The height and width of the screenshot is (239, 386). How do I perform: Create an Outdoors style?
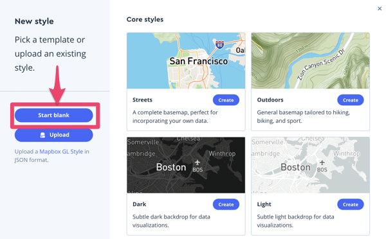point(351,100)
